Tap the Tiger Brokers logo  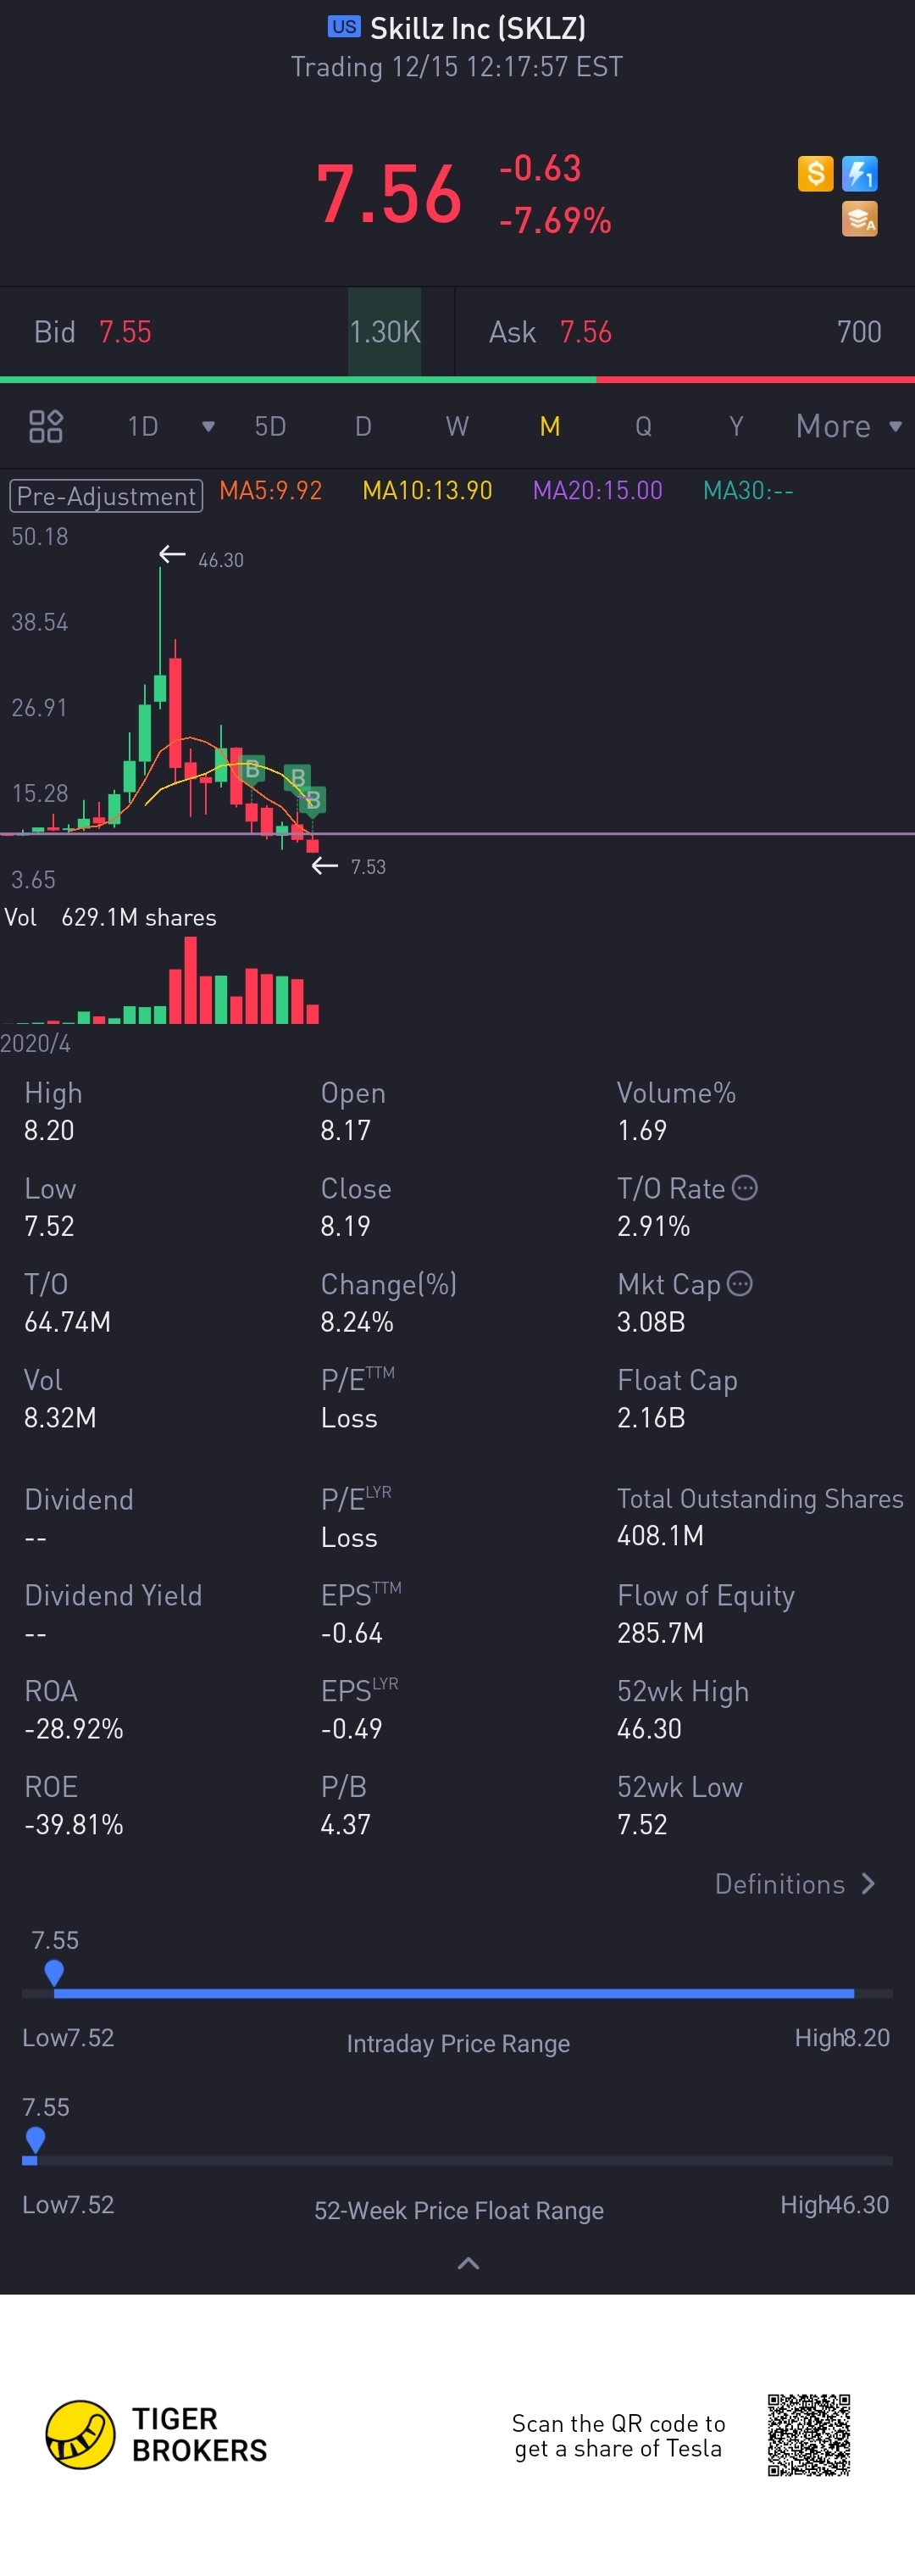[x=157, y=2434]
